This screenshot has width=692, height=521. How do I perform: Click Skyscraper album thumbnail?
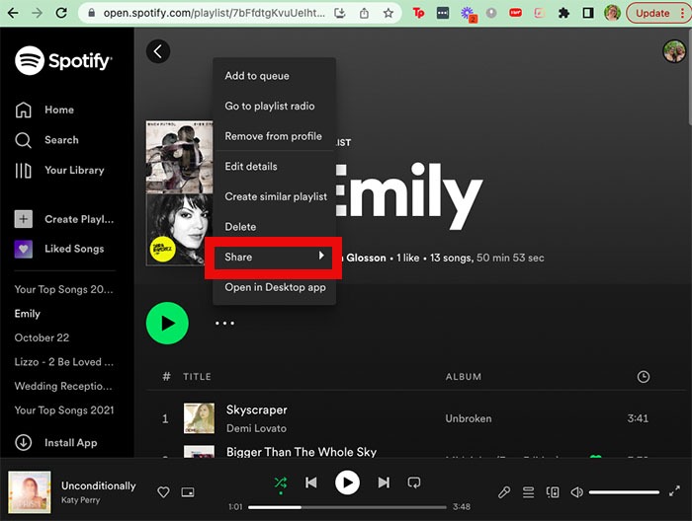[x=199, y=418]
